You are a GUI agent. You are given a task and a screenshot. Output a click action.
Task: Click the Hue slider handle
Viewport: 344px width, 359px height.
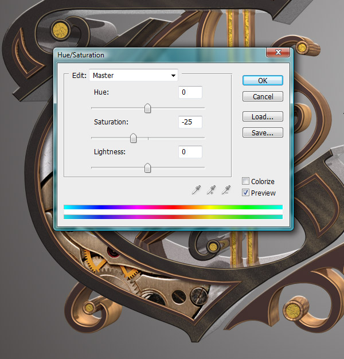point(147,108)
